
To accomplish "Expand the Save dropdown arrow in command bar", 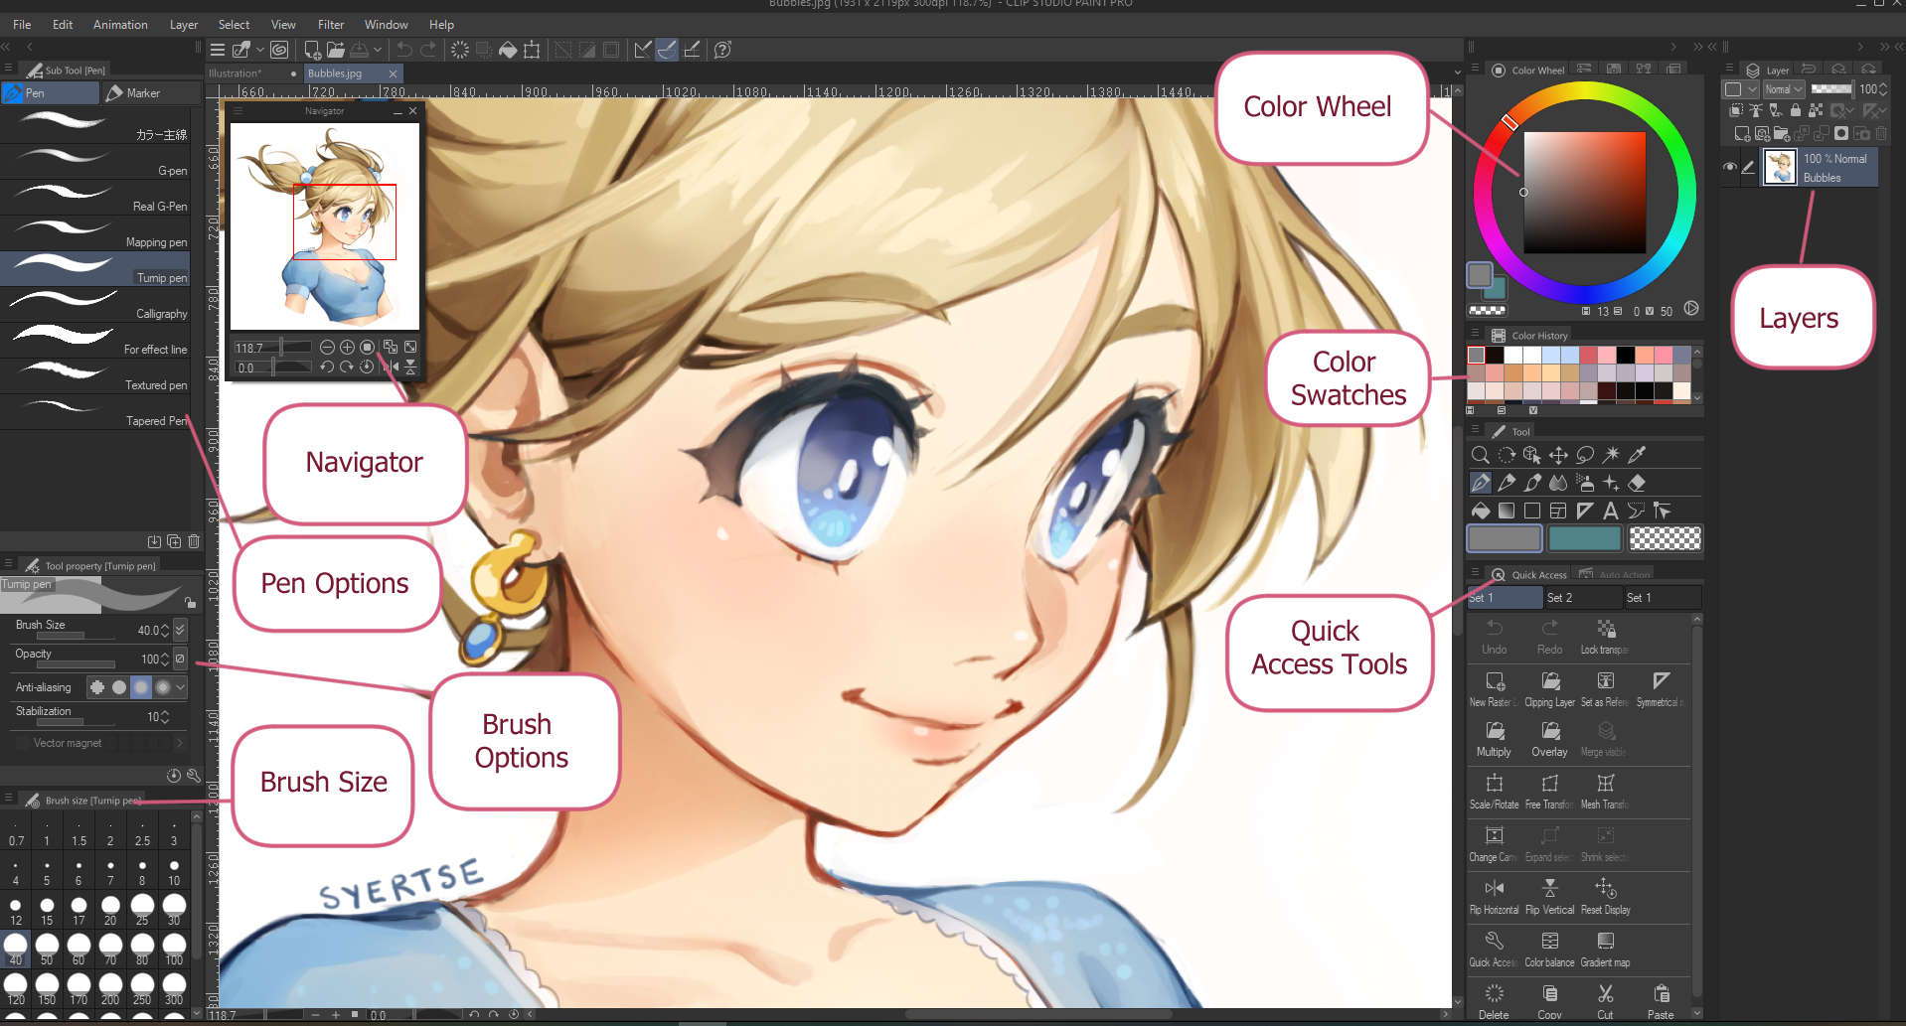I will coord(378,50).
